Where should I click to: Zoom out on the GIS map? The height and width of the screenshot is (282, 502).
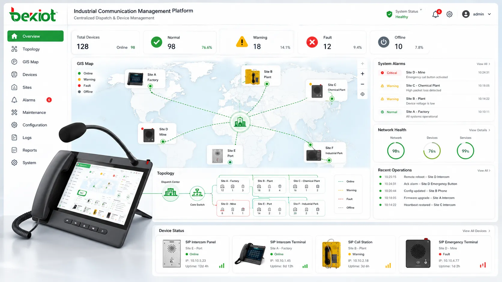[x=362, y=84]
